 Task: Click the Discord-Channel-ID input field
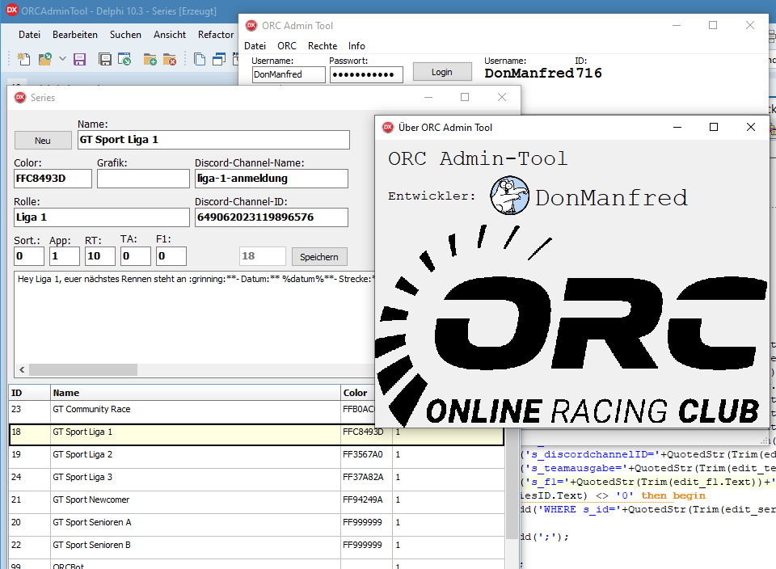[x=272, y=217]
